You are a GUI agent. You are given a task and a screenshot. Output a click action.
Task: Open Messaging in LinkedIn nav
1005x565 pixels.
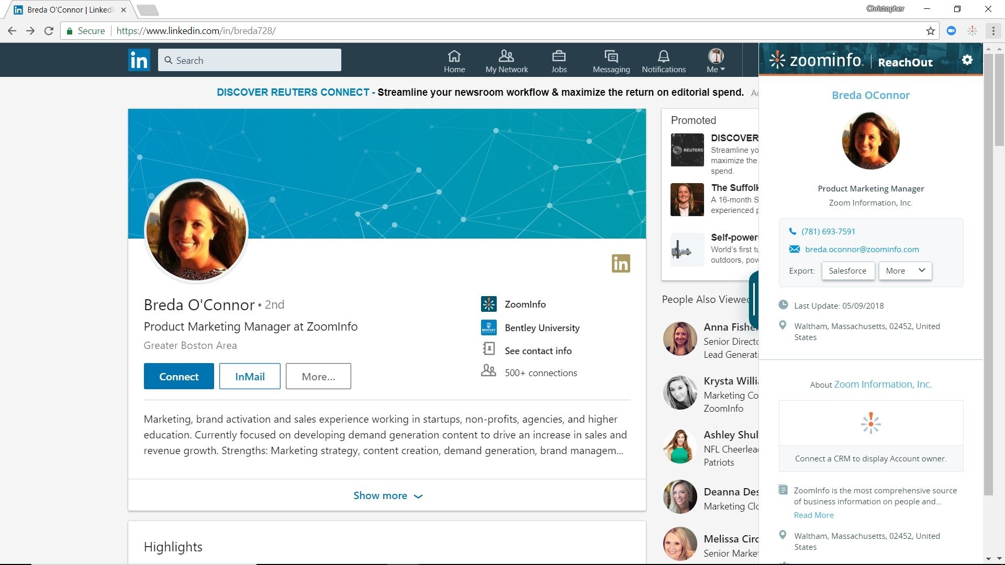(x=611, y=61)
